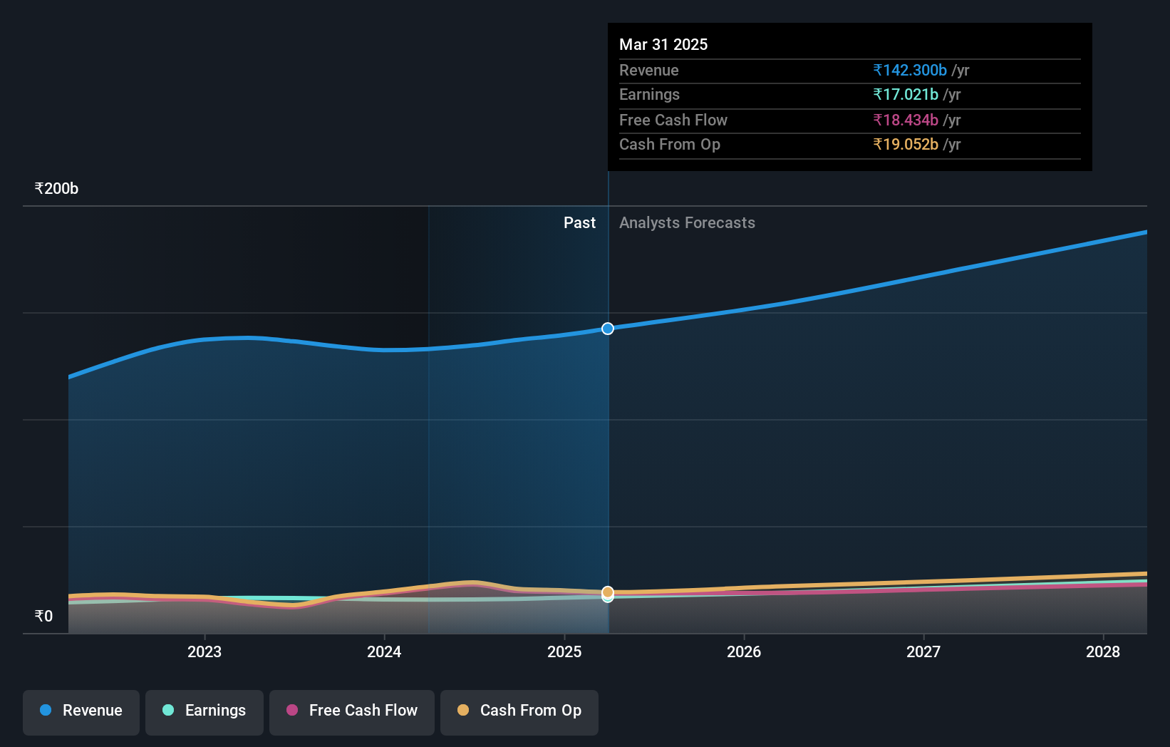Viewport: 1170px width, 747px height.
Task: Click the 'Mar 31 2025' tooltip date
Action: click(x=663, y=44)
